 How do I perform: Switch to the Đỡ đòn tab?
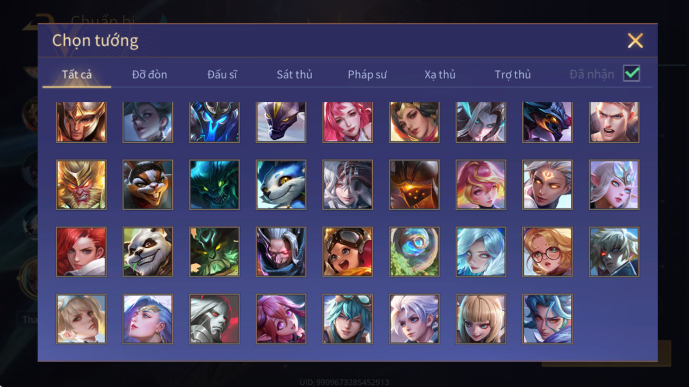pyautogui.click(x=150, y=74)
